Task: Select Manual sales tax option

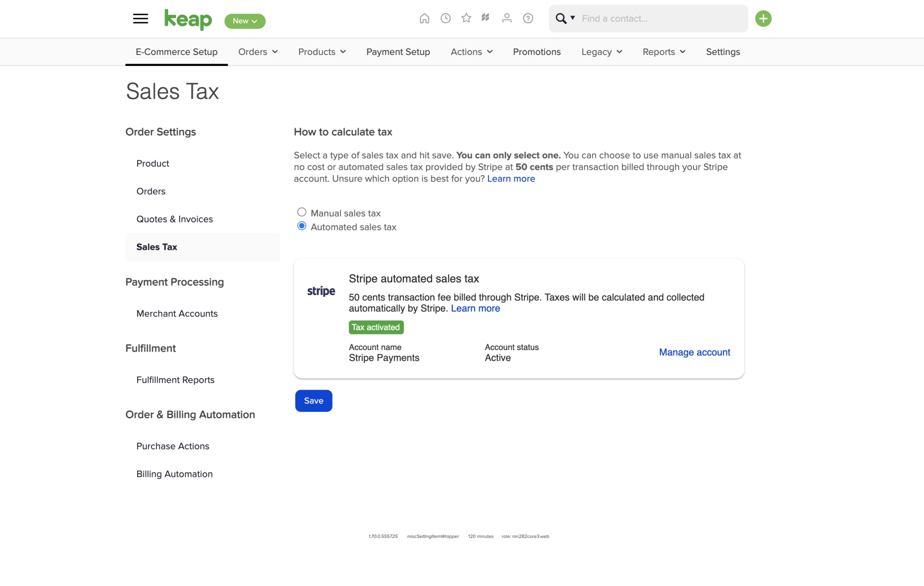Action: (x=302, y=212)
